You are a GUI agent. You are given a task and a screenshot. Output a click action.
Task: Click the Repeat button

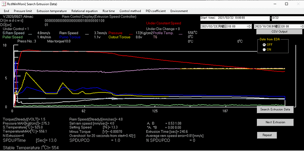267,135
